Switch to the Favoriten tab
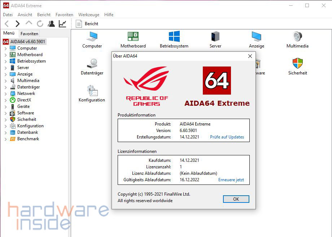332x237 pixels. pos(29,34)
